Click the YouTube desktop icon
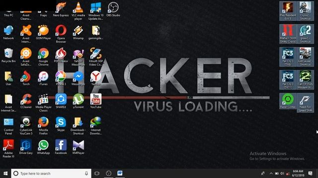Image resolution: width=318 pixels, height=178 pixels. pos(96,101)
